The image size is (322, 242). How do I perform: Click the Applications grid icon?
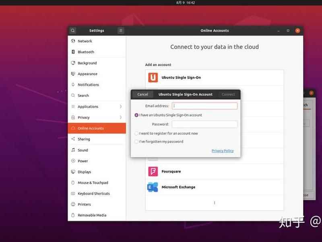pos(73,106)
